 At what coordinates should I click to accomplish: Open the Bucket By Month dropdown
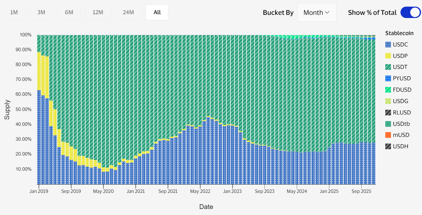(x=317, y=13)
